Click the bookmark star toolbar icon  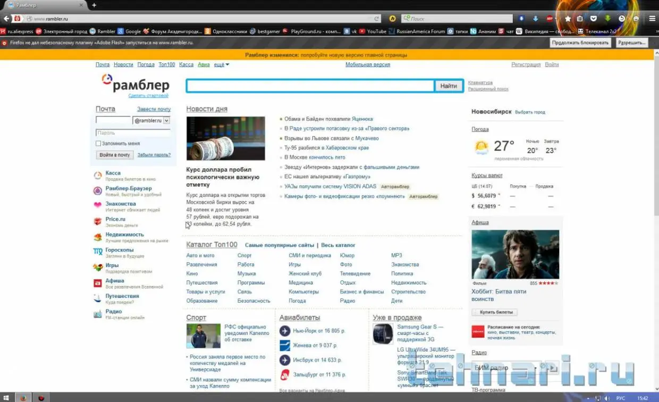(568, 19)
